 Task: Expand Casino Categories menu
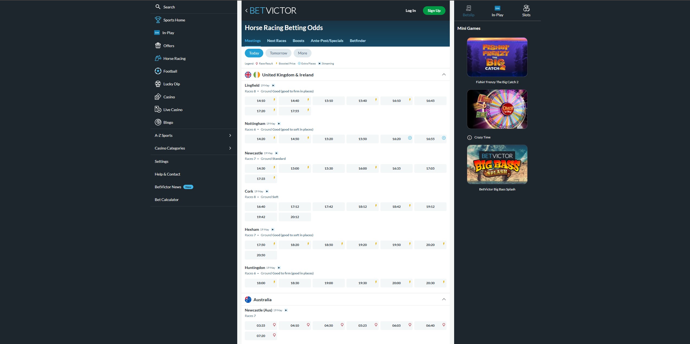194,148
